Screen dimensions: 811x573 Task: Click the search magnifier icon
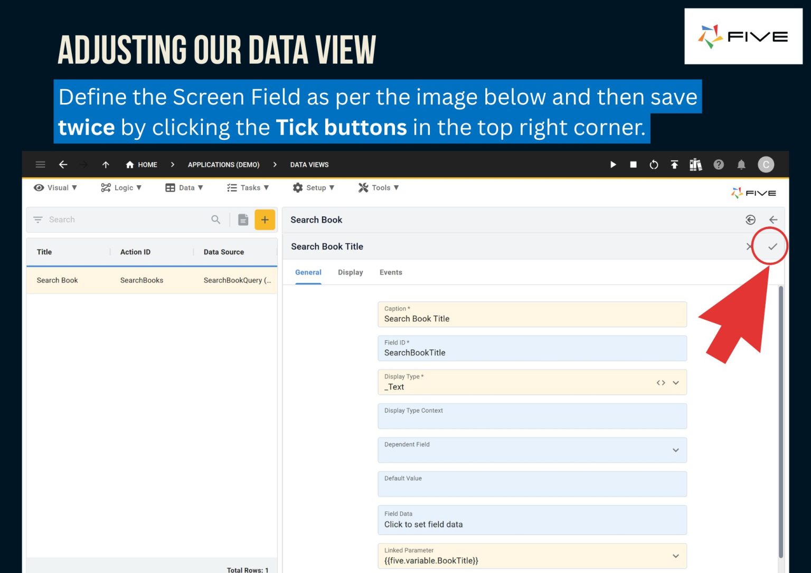tap(215, 219)
